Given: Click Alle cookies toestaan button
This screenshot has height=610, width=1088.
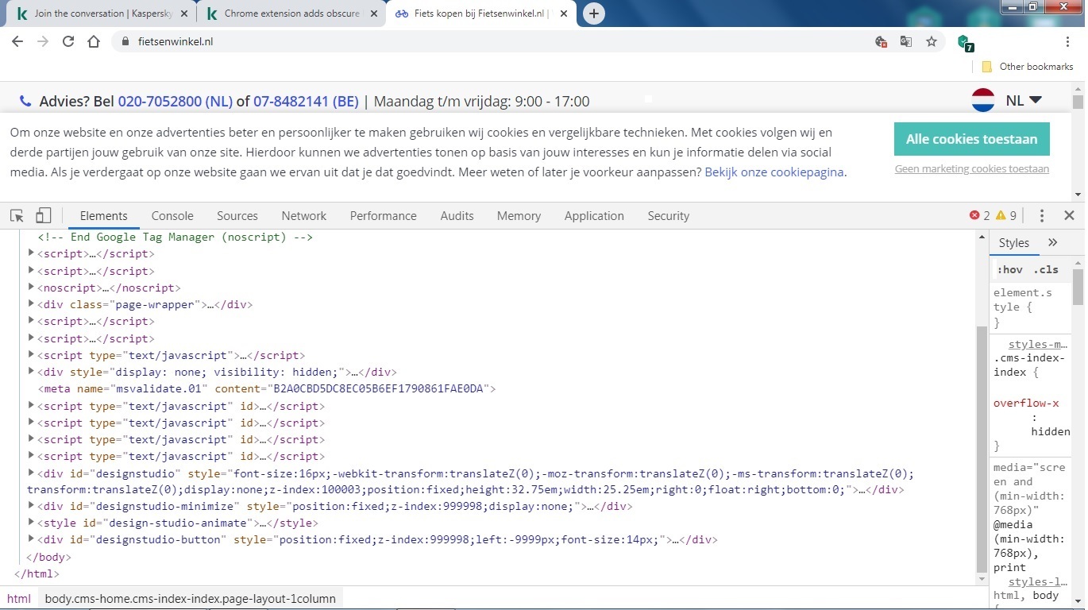Looking at the screenshot, I should pos(971,139).
